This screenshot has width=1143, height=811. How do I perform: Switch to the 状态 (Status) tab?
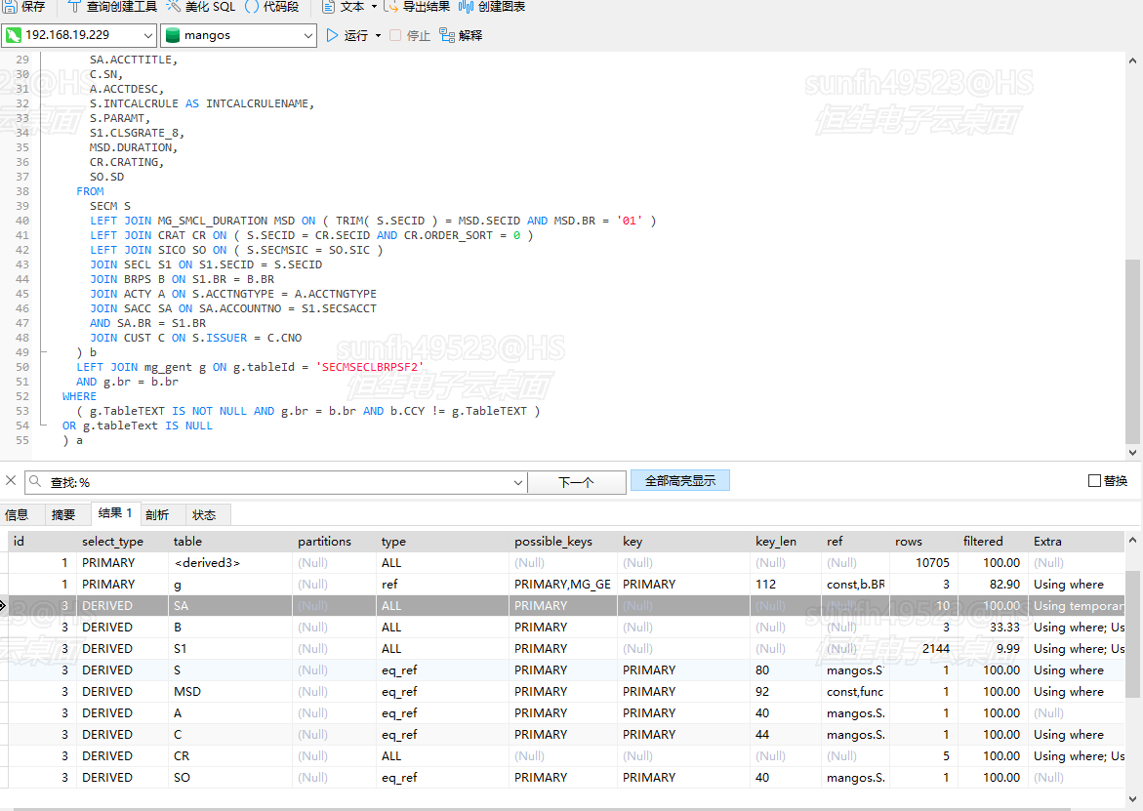(x=204, y=514)
